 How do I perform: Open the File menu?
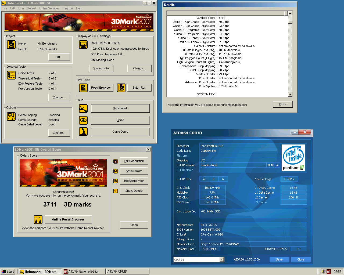(5, 8)
